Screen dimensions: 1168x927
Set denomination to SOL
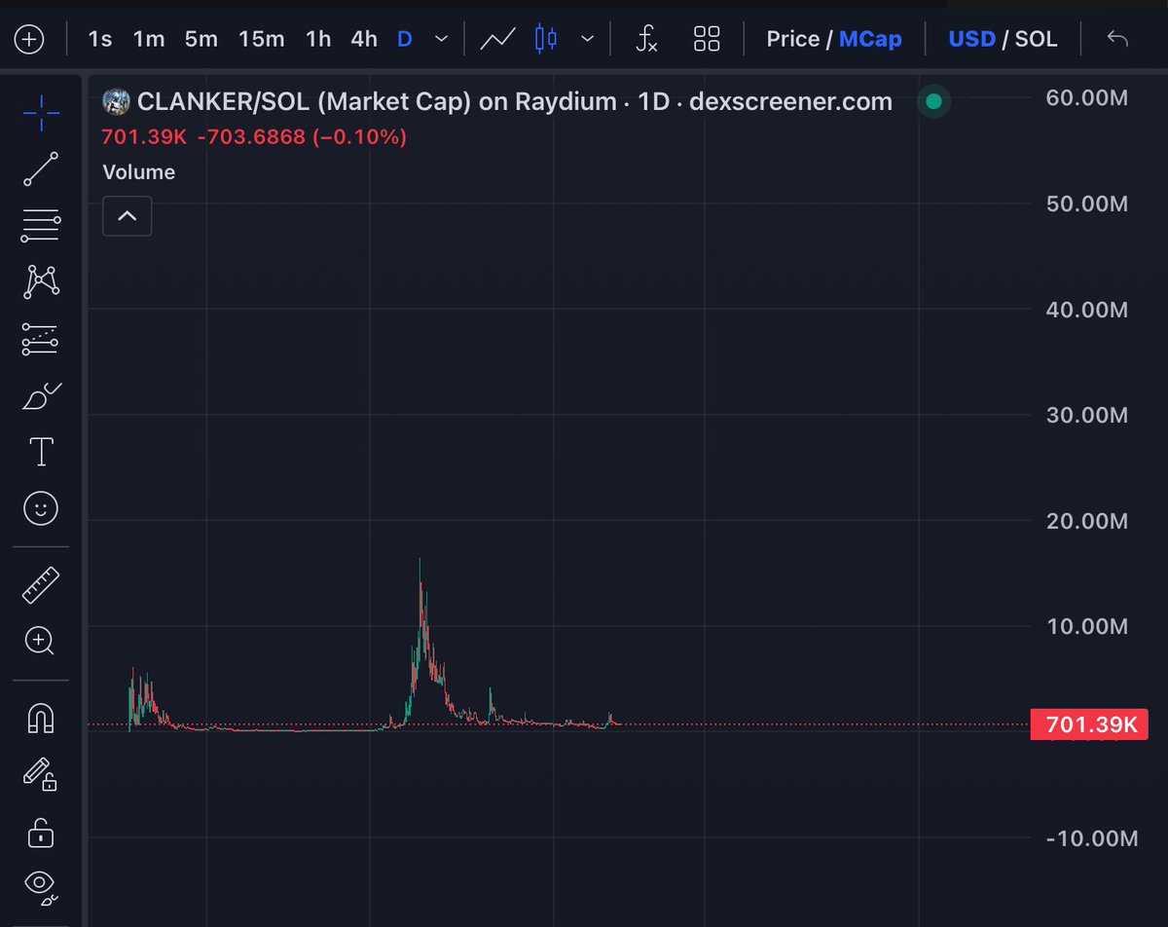click(x=1036, y=40)
